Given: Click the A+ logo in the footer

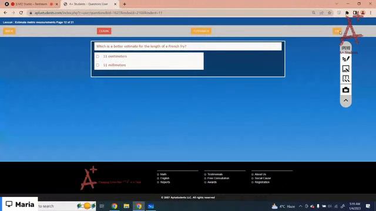Looking at the screenshot, I should 89,178.
